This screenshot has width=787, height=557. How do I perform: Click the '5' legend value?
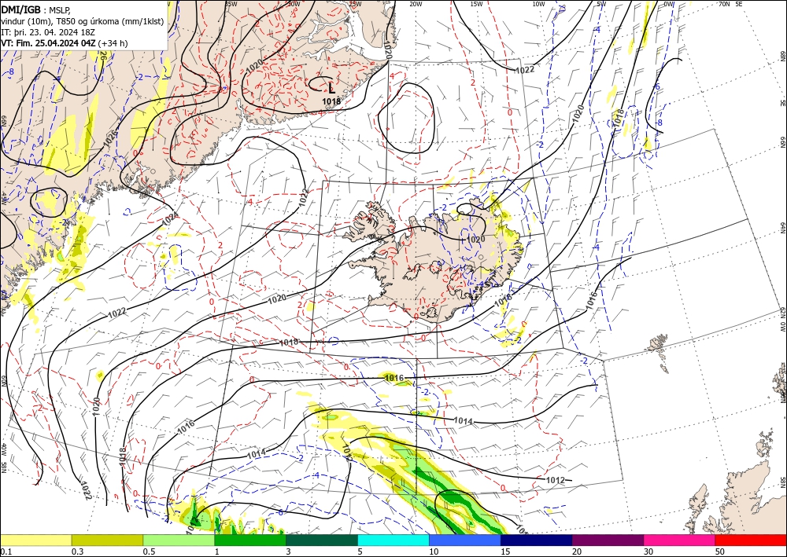tap(360, 551)
